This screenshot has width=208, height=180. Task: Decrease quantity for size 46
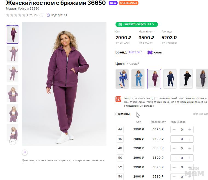tap(174, 139)
